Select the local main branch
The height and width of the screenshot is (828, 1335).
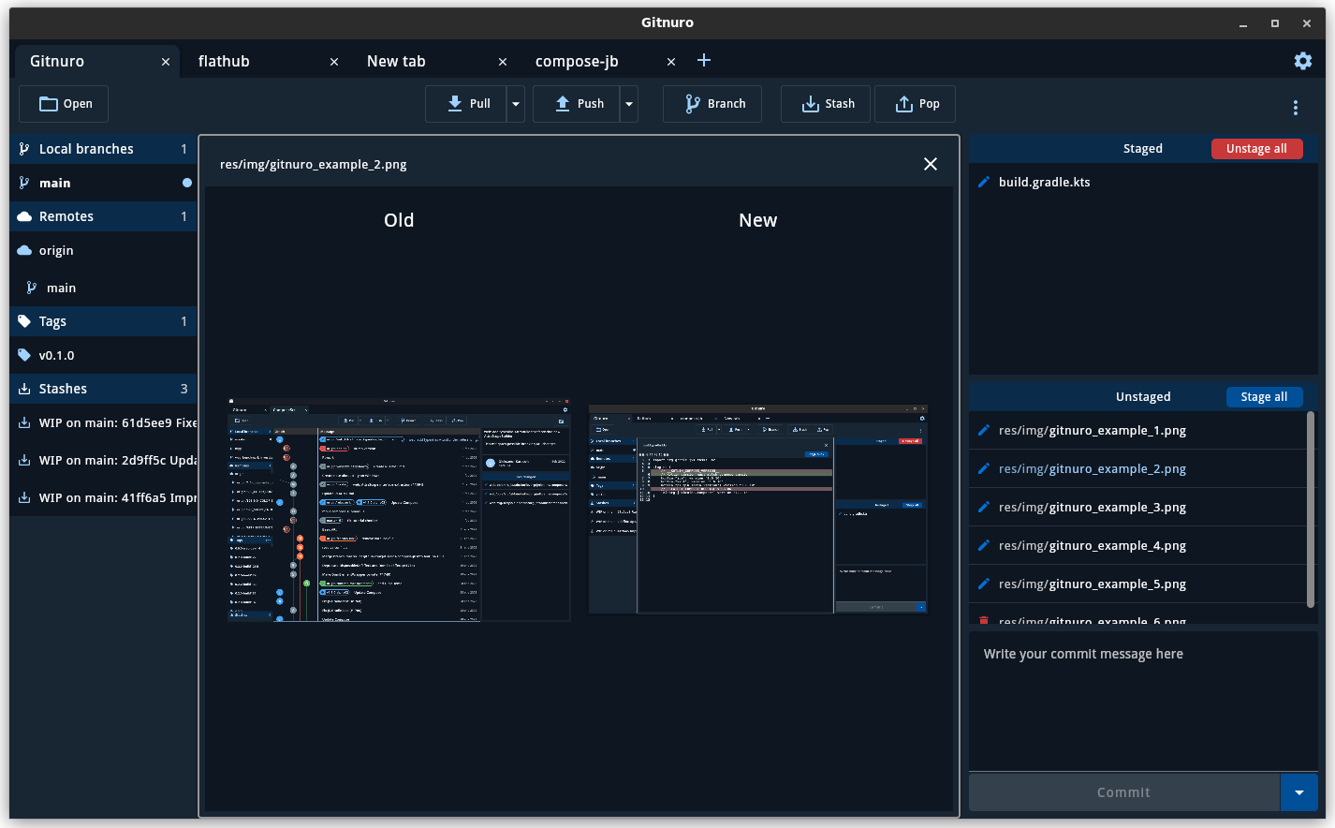pyautogui.click(x=103, y=183)
